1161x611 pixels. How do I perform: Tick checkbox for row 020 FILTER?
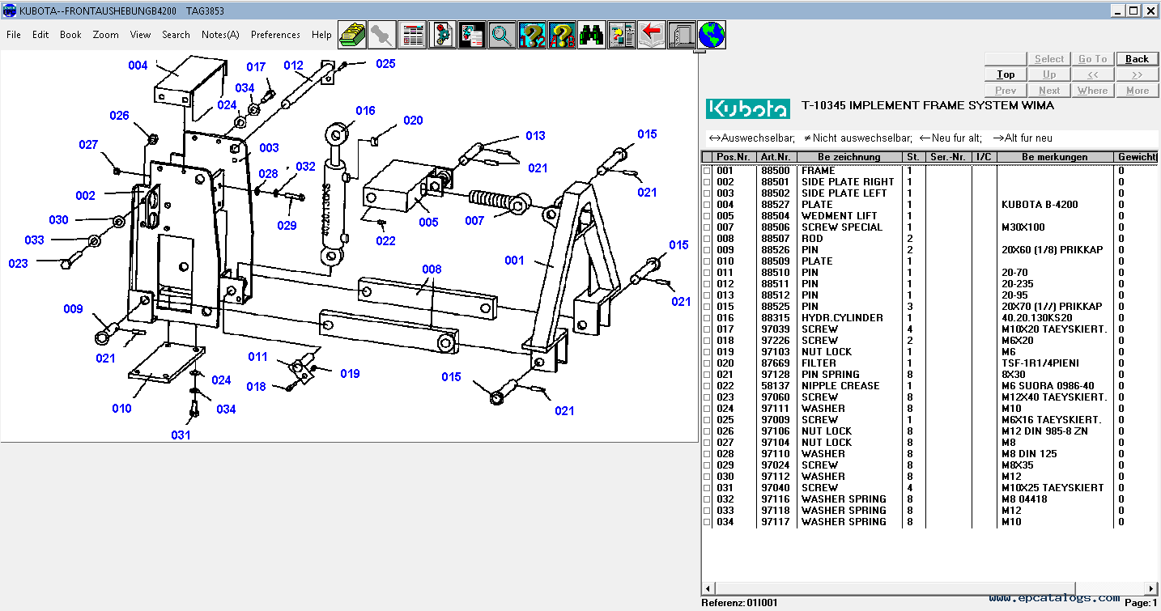tap(707, 363)
